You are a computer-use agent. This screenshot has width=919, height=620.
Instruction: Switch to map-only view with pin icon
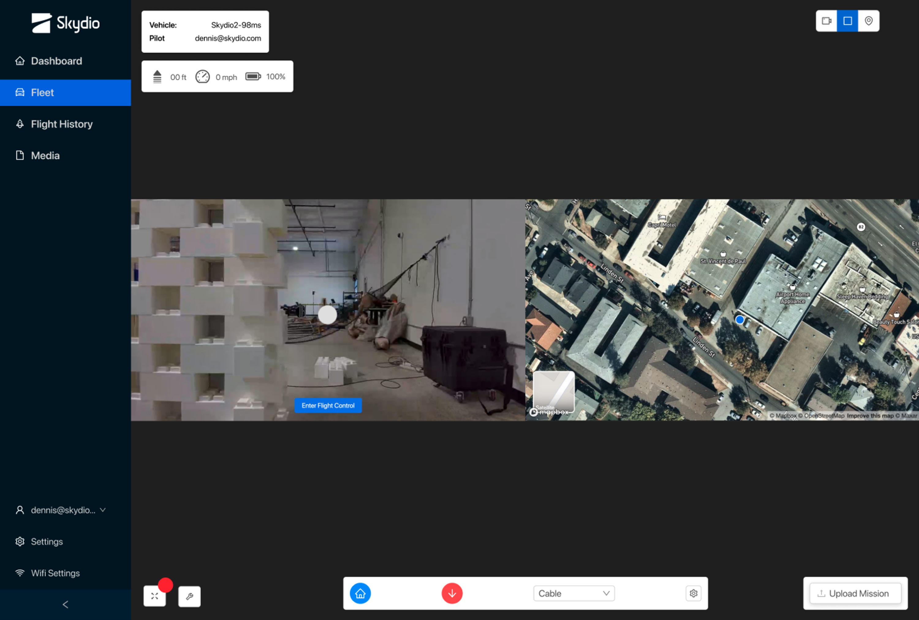pos(868,21)
